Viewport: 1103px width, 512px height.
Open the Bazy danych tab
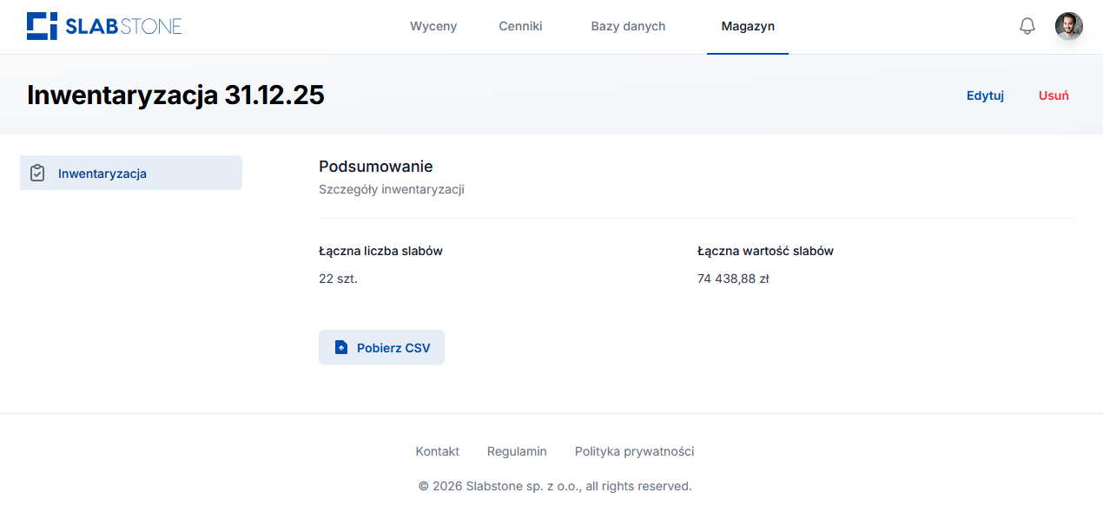pyautogui.click(x=628, y=26)
